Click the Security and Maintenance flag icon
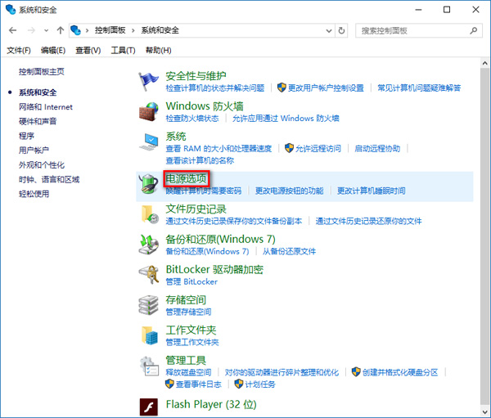 pyautogui.click(x=149, y=81)
